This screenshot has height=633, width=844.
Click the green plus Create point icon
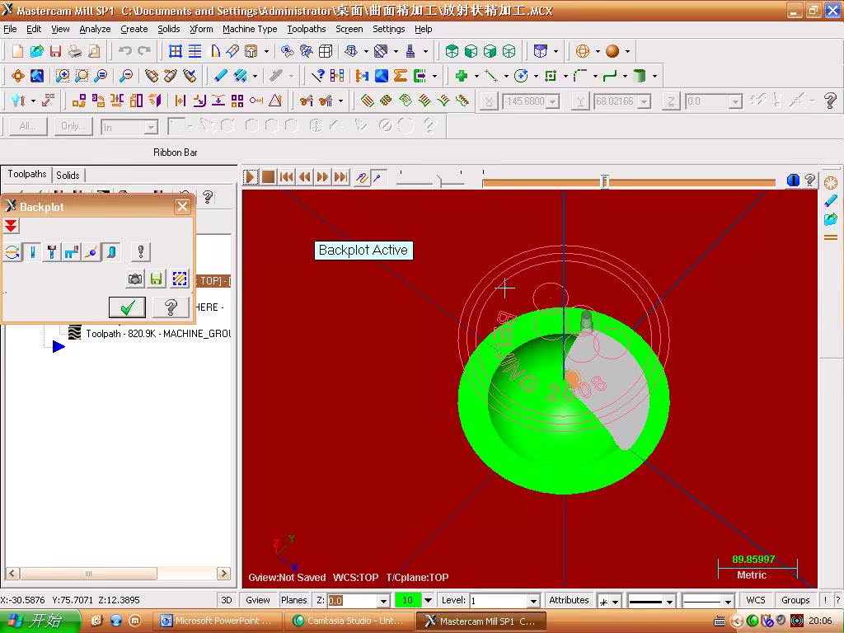(462, 76)
